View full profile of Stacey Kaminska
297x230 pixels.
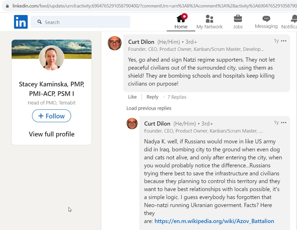tap(51, 134)
